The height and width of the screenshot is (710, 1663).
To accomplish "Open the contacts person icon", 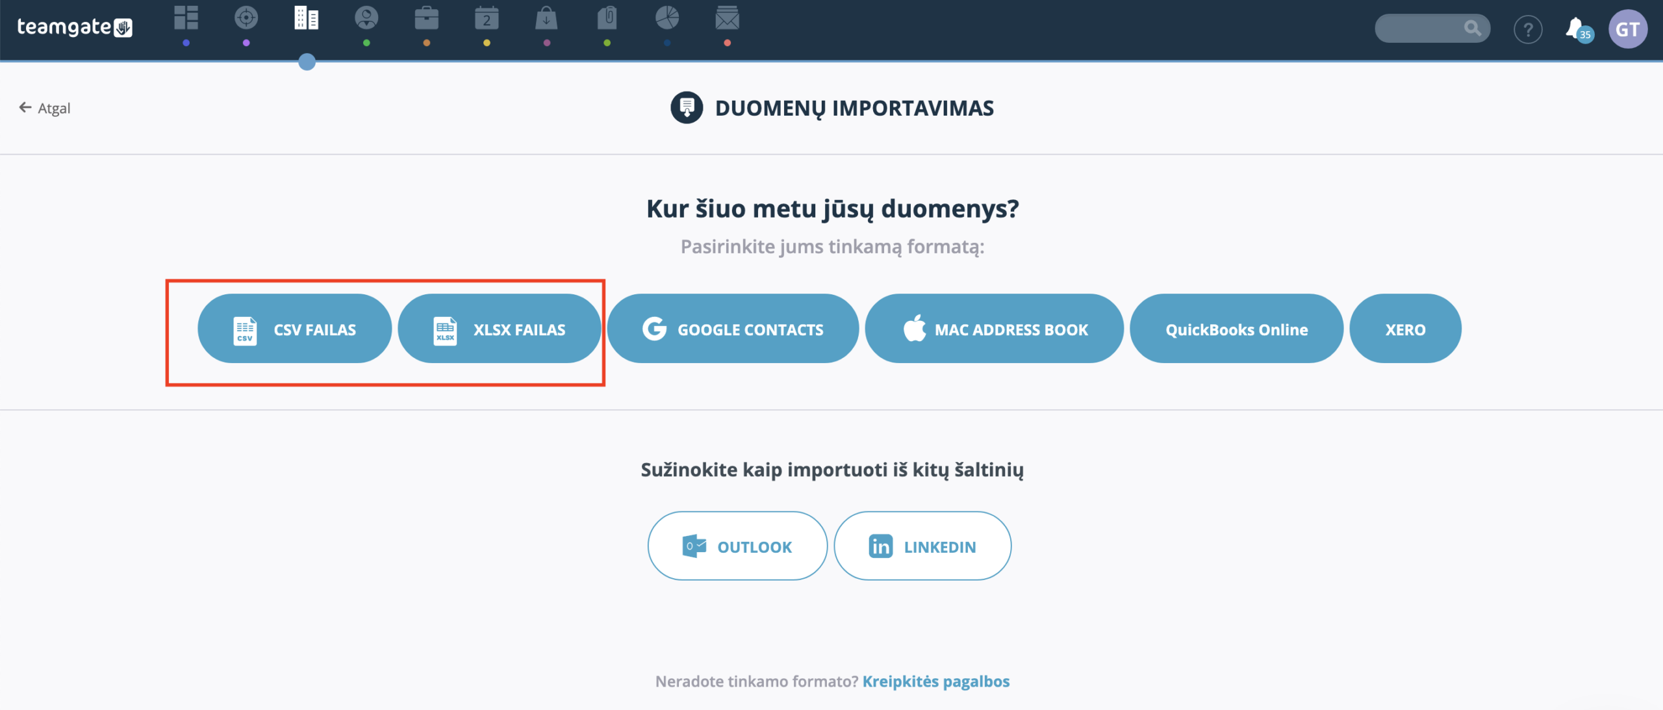I will point(366,18).
